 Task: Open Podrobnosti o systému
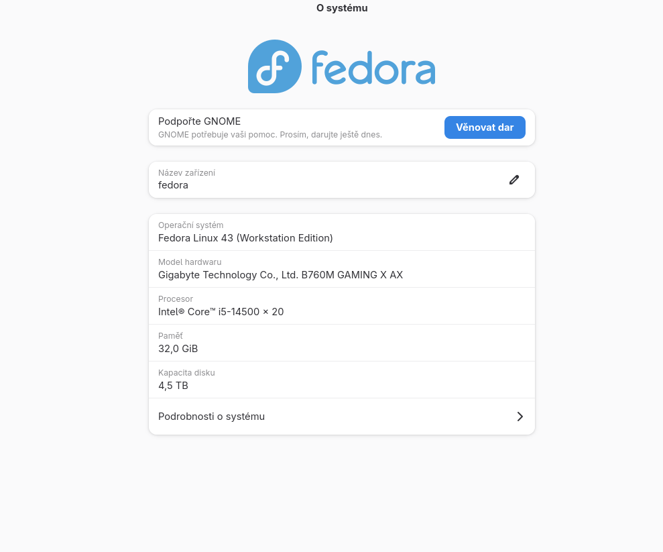[211, 417]
